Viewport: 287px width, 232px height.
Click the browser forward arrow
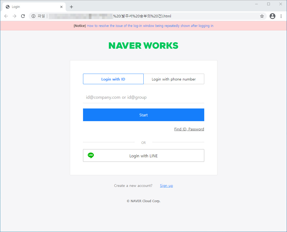coord(14,16)
